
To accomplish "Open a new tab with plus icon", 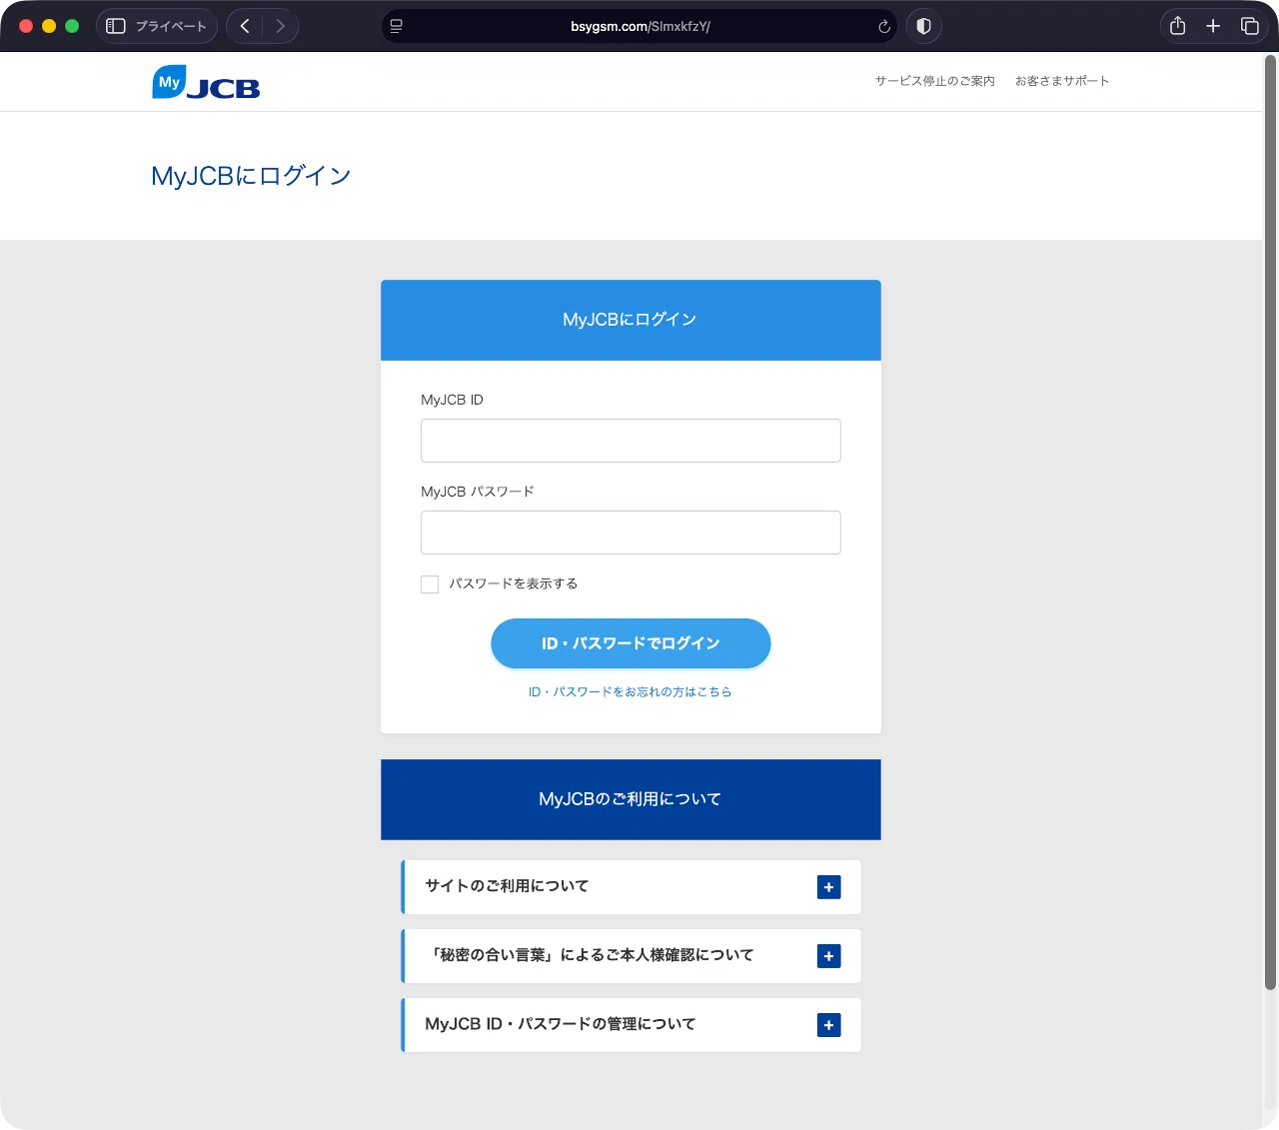I will point(1213,26).
